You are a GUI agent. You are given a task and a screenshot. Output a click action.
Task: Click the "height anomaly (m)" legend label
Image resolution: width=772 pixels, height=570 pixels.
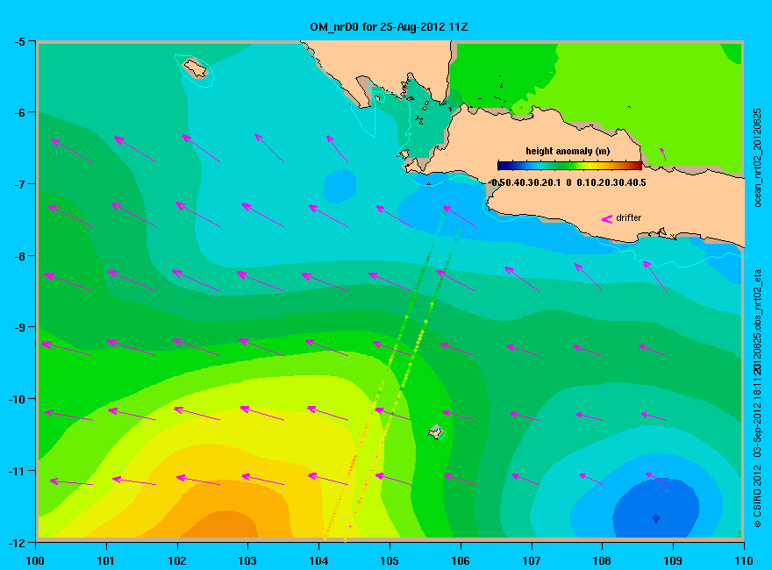point(568,151)
